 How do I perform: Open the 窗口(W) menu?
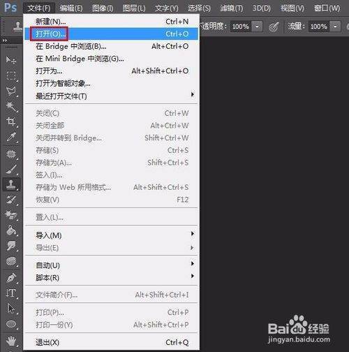click(327, 8)
